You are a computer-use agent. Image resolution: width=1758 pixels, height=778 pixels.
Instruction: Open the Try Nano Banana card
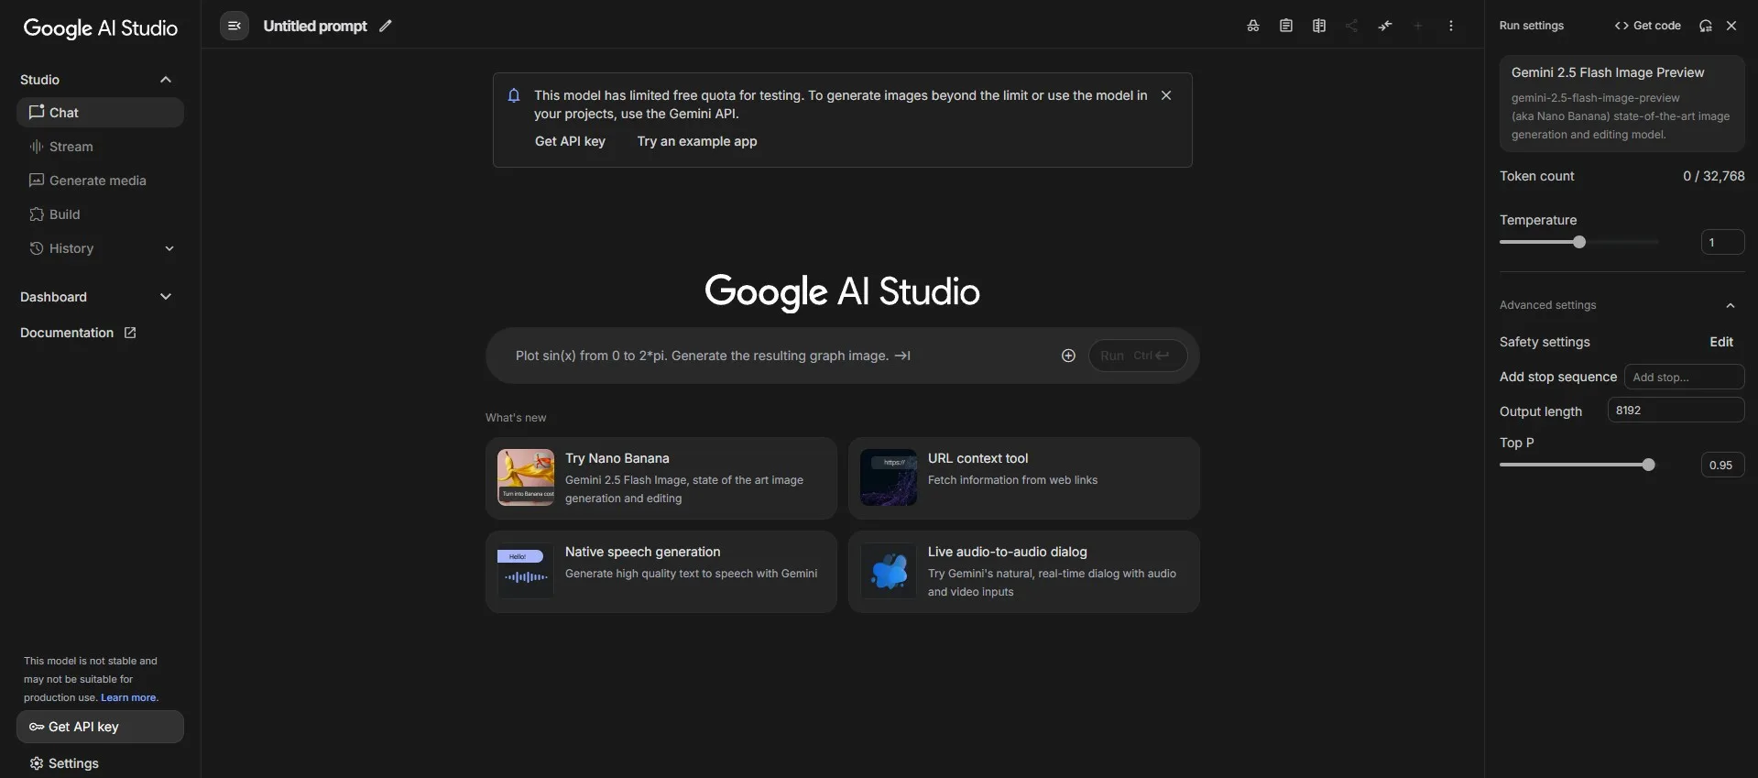(661, 478)
